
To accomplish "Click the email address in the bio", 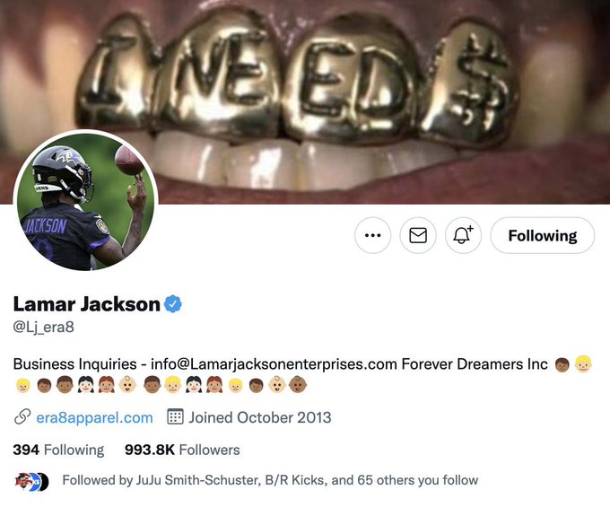I will [x=274, y=363].
